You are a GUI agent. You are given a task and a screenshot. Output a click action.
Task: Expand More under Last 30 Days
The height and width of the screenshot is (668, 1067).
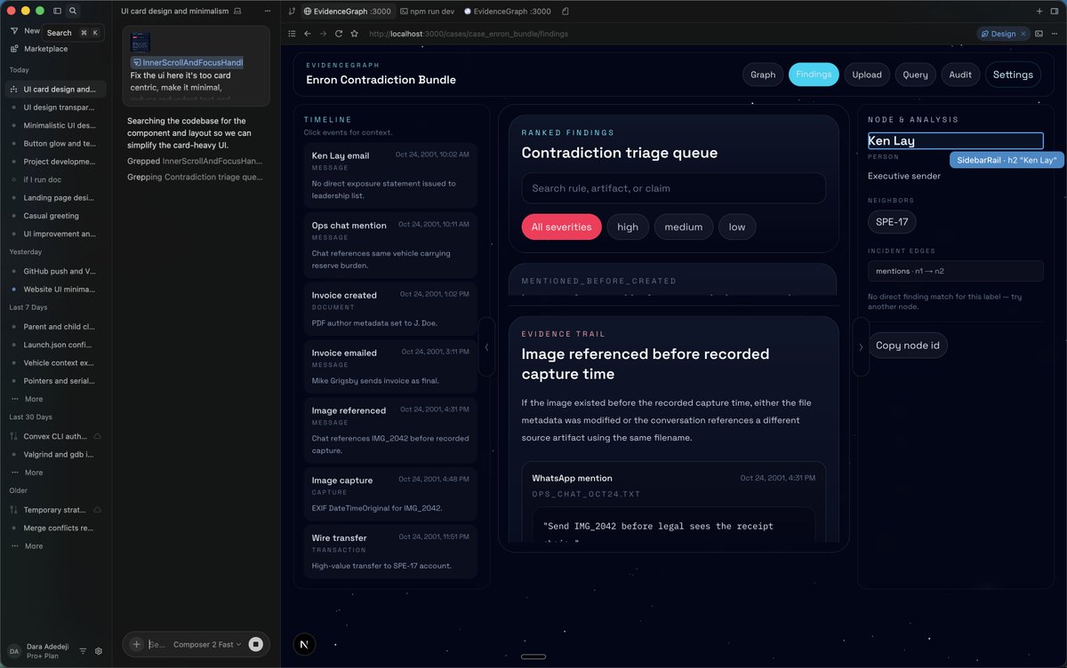(34, 473)
